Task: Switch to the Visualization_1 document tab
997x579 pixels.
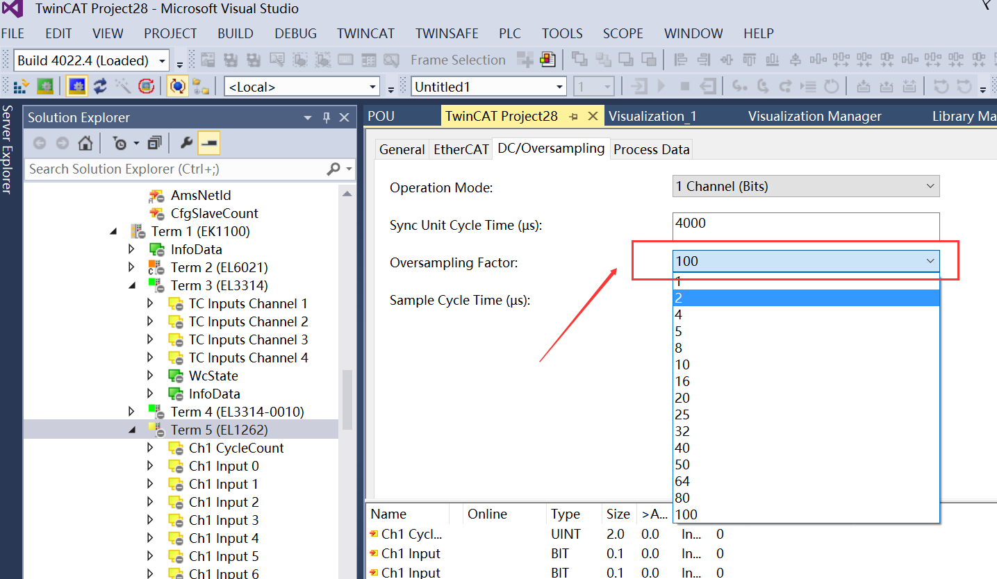Action: [x=652, y=116]
